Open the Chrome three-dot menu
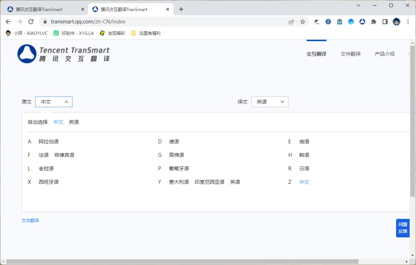The width and height of the screenshot is (416, 265). 408,22
